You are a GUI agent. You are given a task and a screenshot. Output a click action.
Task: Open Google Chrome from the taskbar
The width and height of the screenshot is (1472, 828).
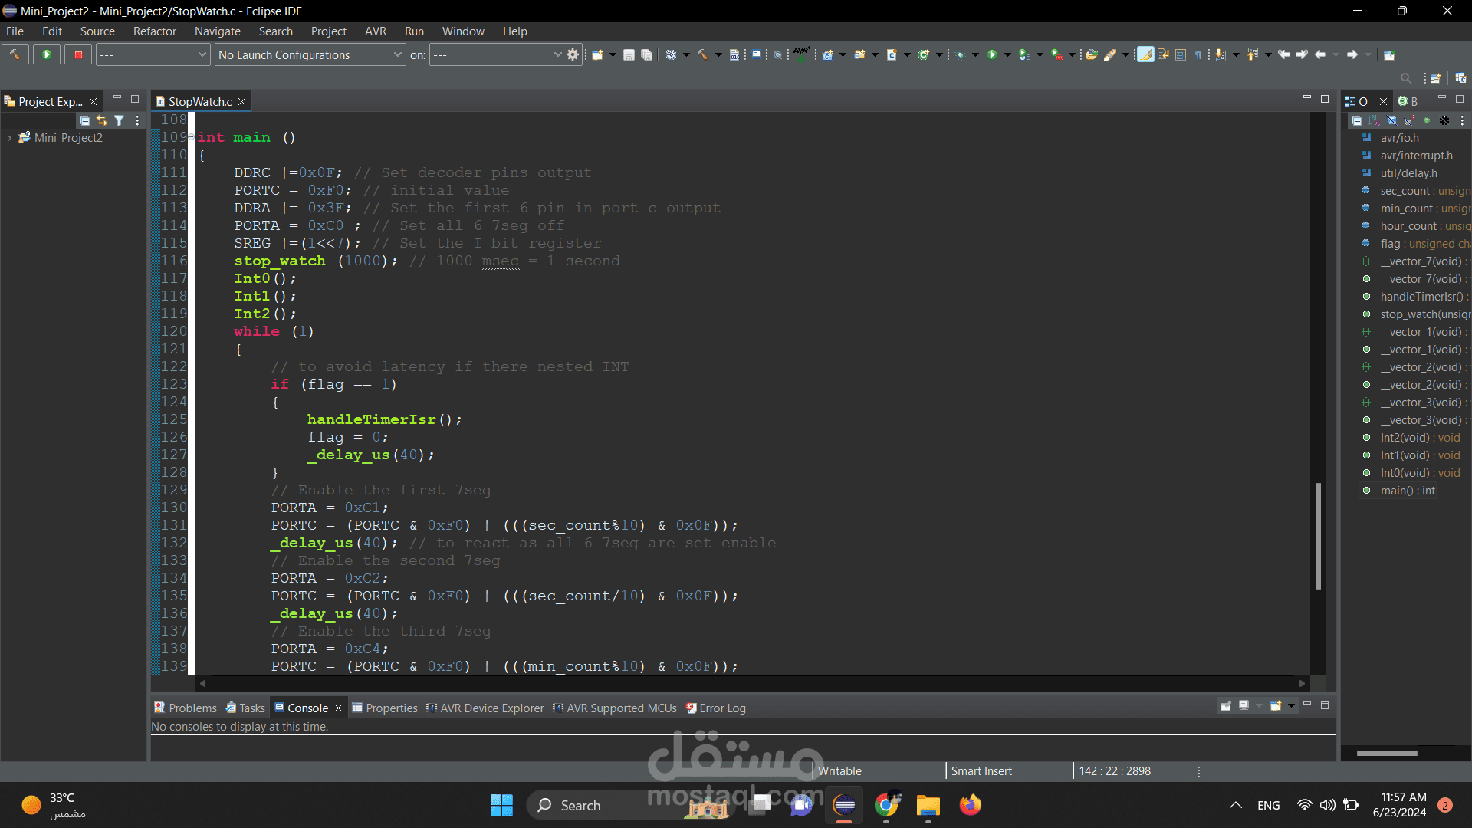[x=887, y=805]
